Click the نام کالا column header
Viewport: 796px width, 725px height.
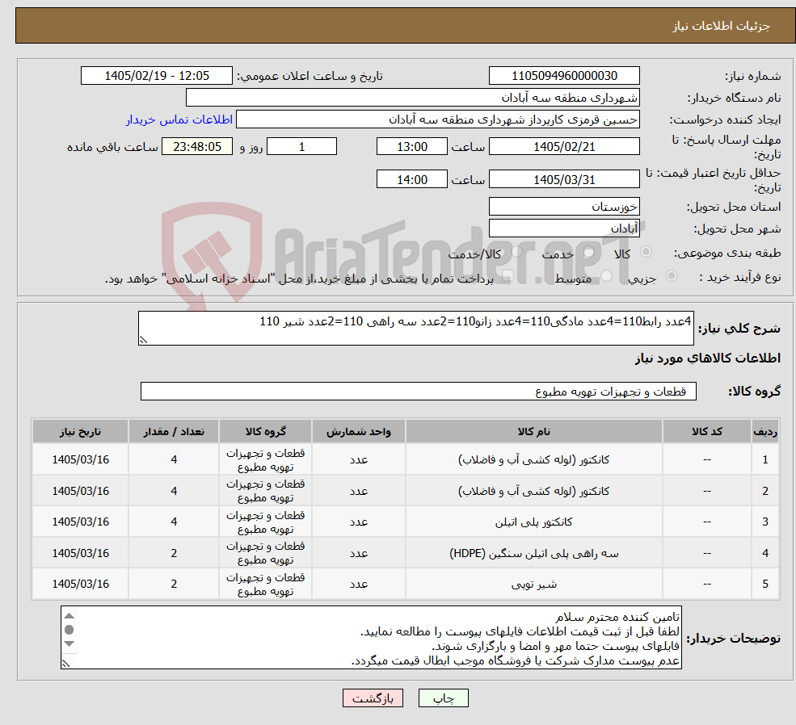533,431
